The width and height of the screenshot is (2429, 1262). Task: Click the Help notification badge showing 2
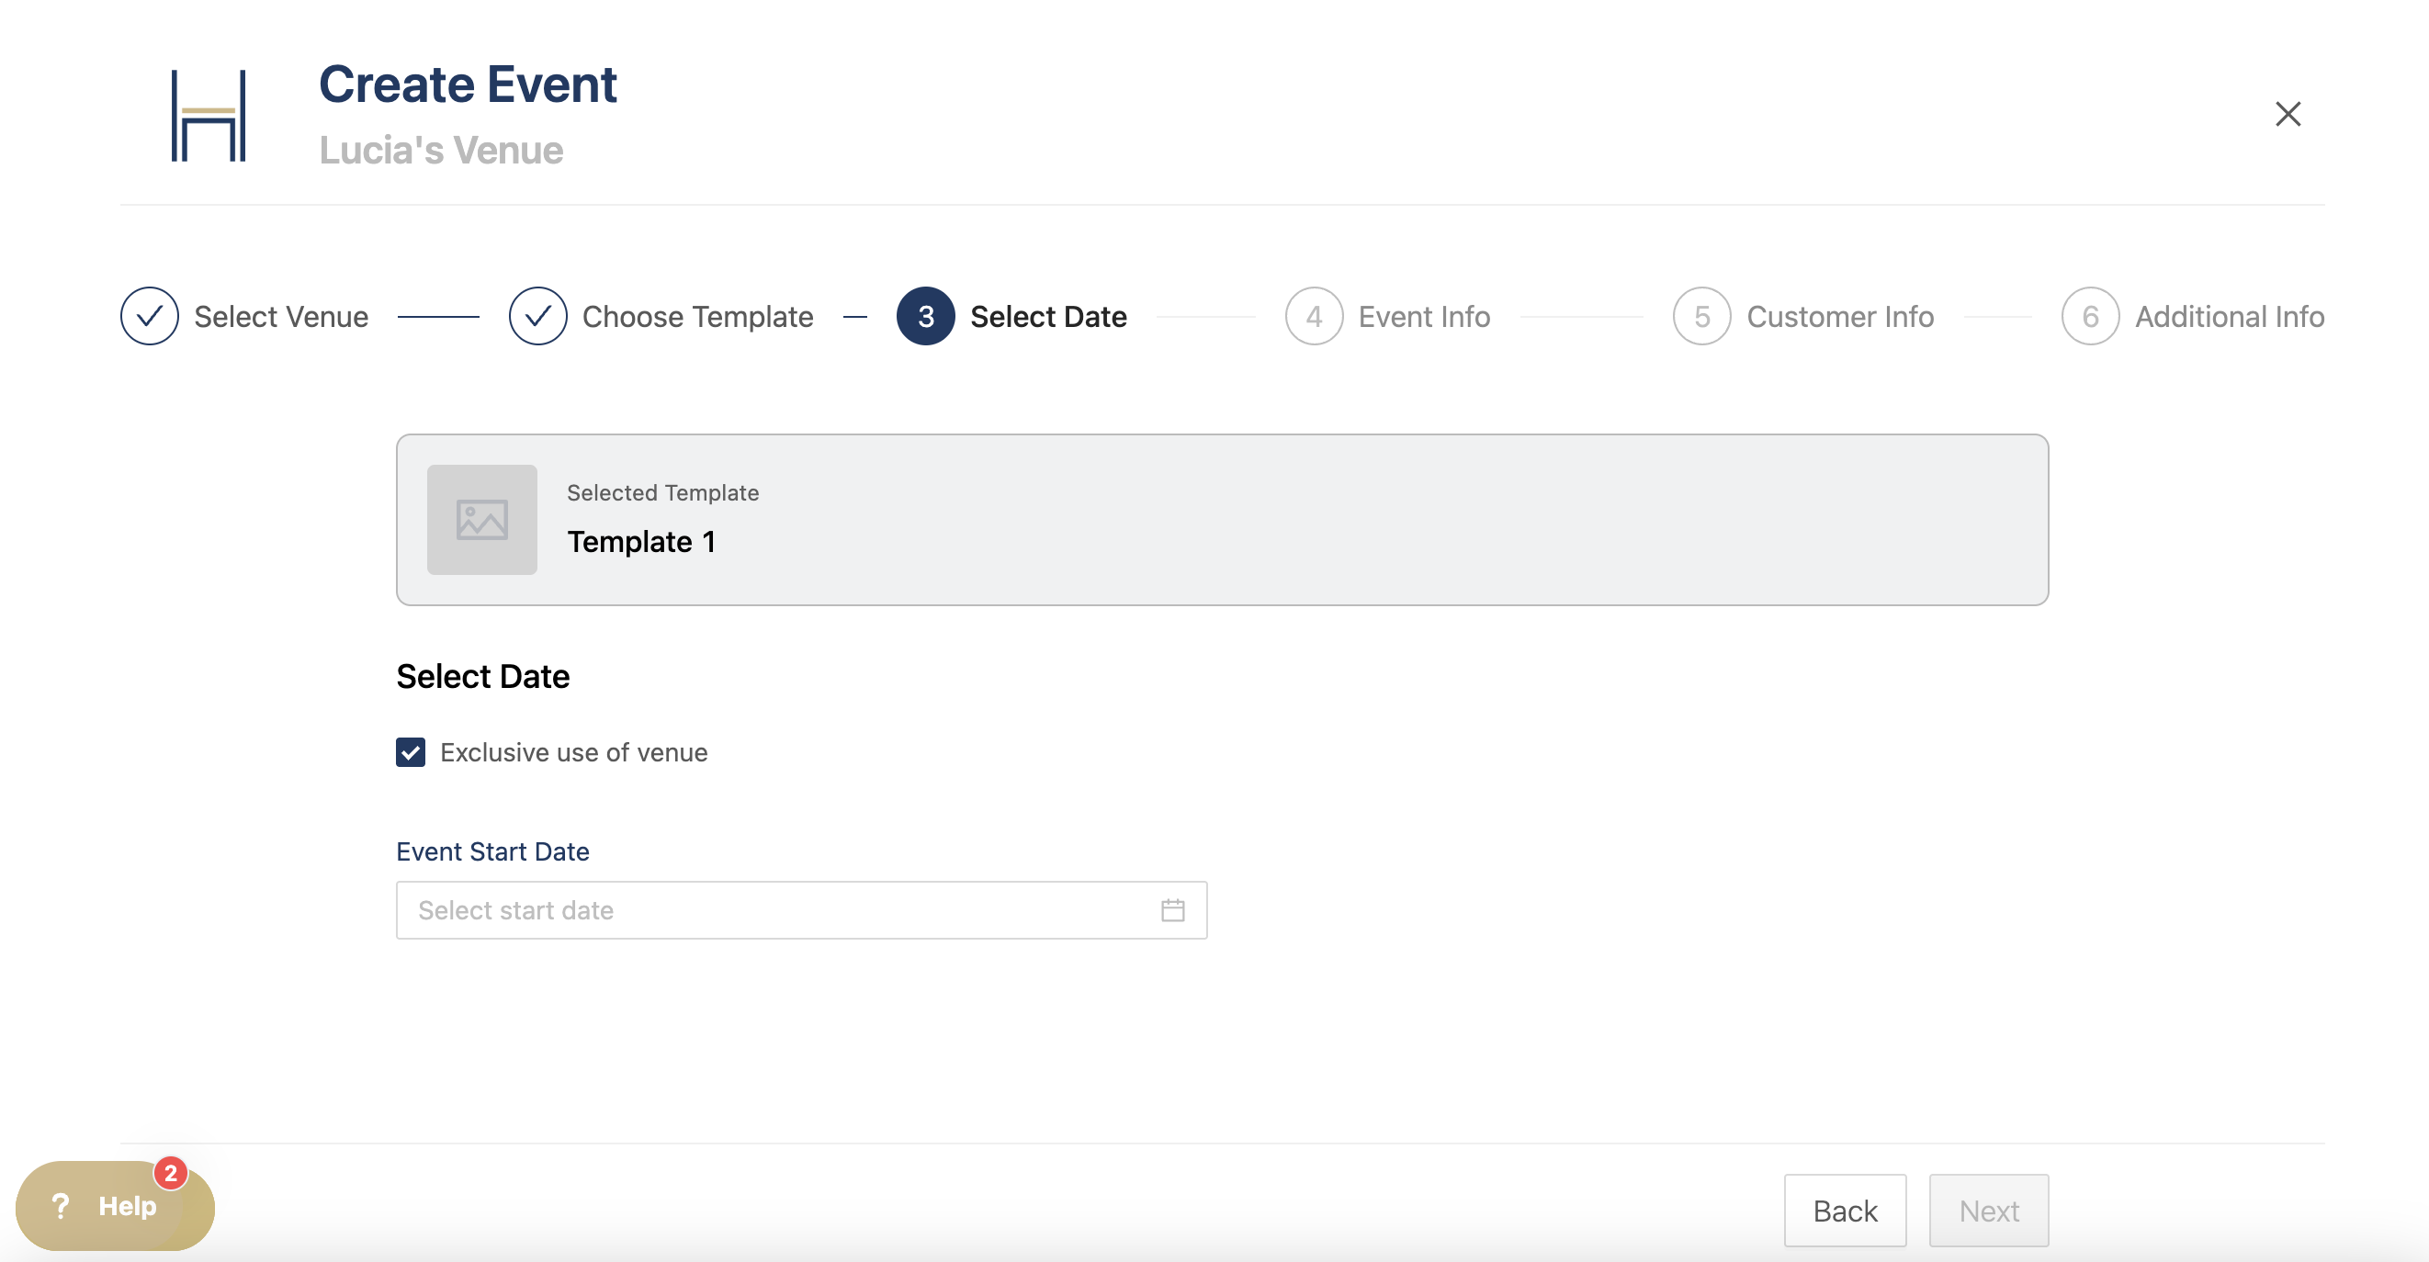point(171,1174)
